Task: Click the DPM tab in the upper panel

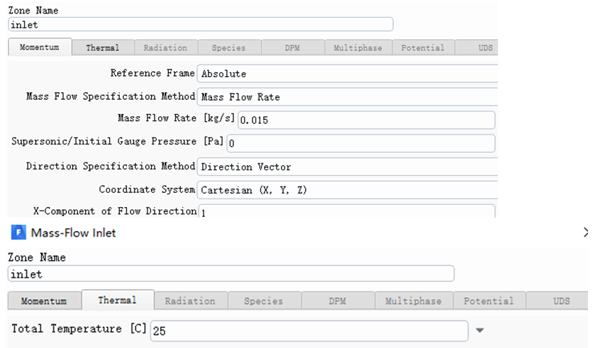Action: (x=293, y=47)
